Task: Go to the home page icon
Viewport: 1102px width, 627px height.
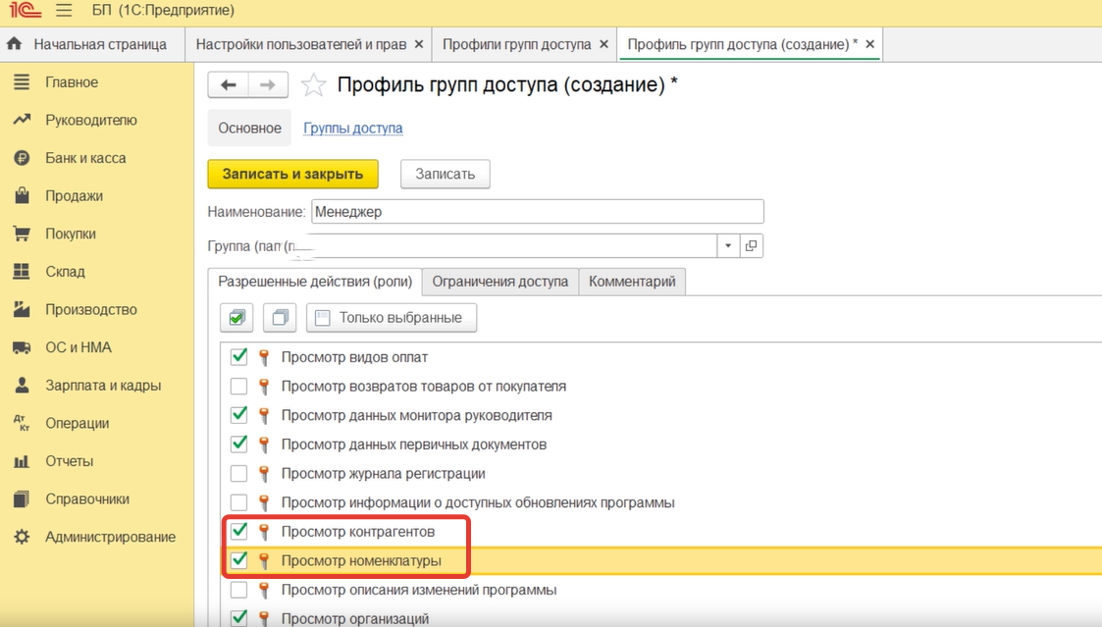Action: [15, 45]
